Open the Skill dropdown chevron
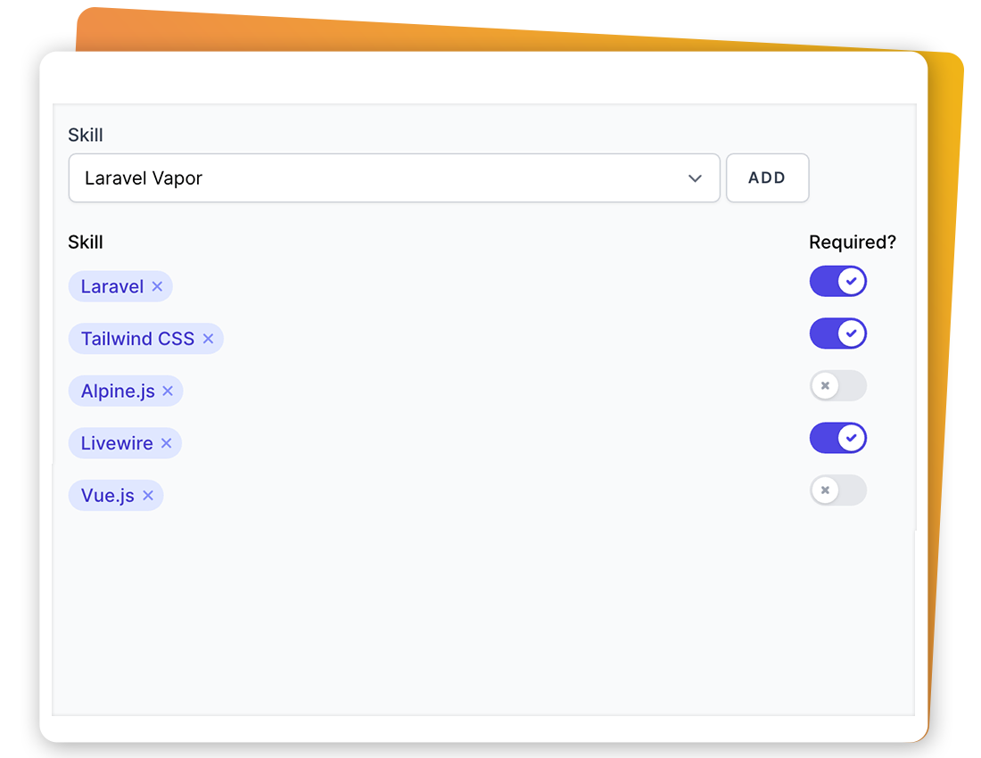The image size is (981, 758). tap(695, 178)
